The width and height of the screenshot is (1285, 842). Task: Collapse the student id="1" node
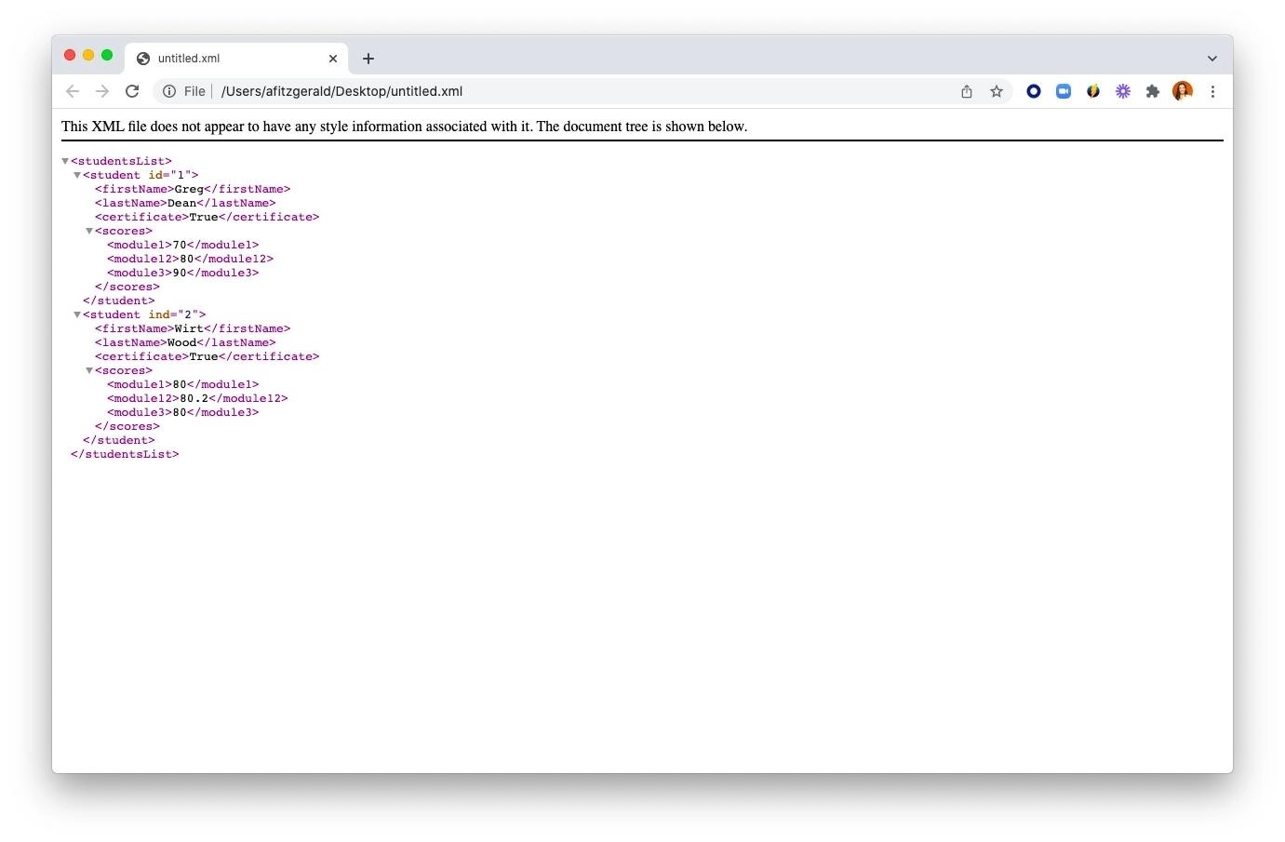(x=77, y=175)
